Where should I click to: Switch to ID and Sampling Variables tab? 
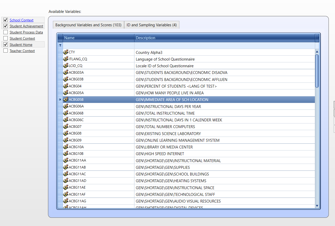click(151, 25)
